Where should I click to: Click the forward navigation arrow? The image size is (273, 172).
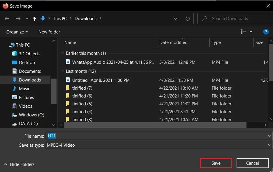point(18,18)
